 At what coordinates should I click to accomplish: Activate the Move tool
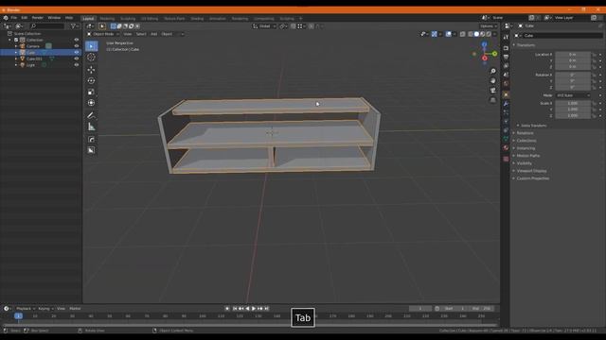[x=91, y=69]
